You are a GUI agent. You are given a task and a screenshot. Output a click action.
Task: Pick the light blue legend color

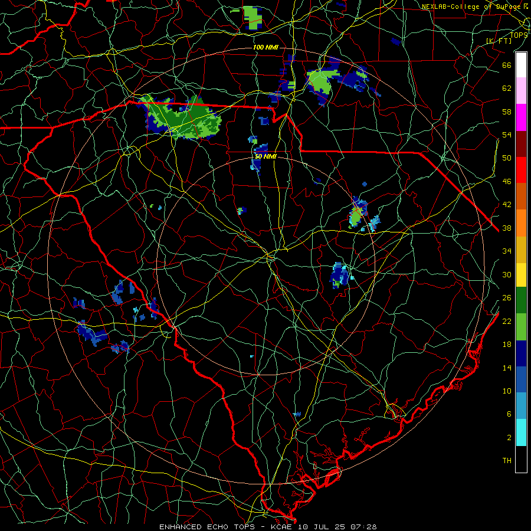pos(521,406)
